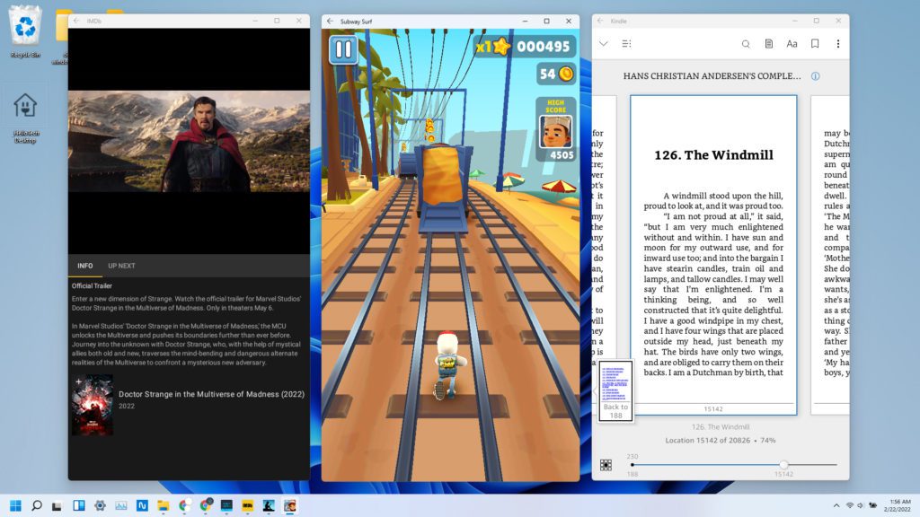Click the Kindle reading location slider handle
The image size is (920, 517).
(x=783, y=465)
